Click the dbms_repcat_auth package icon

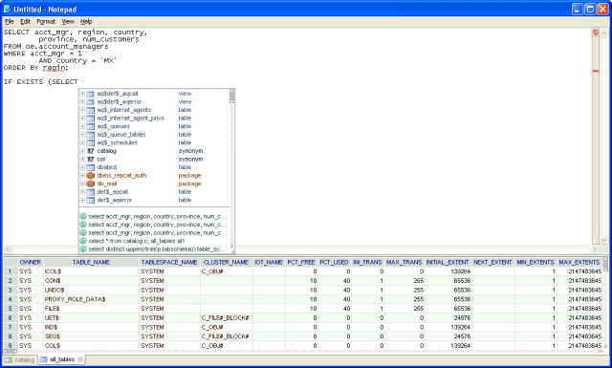[90, 176]
